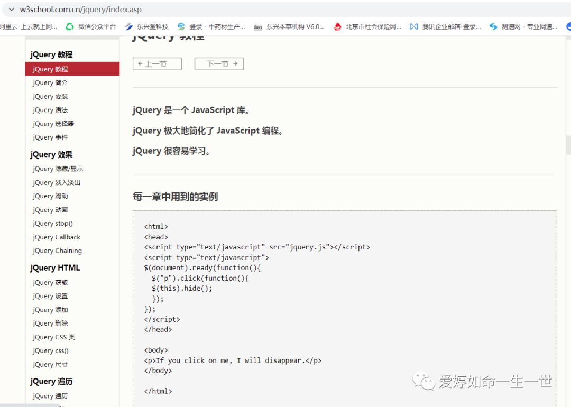Click the code line $(document).ready(function(){

click(202, 267)
